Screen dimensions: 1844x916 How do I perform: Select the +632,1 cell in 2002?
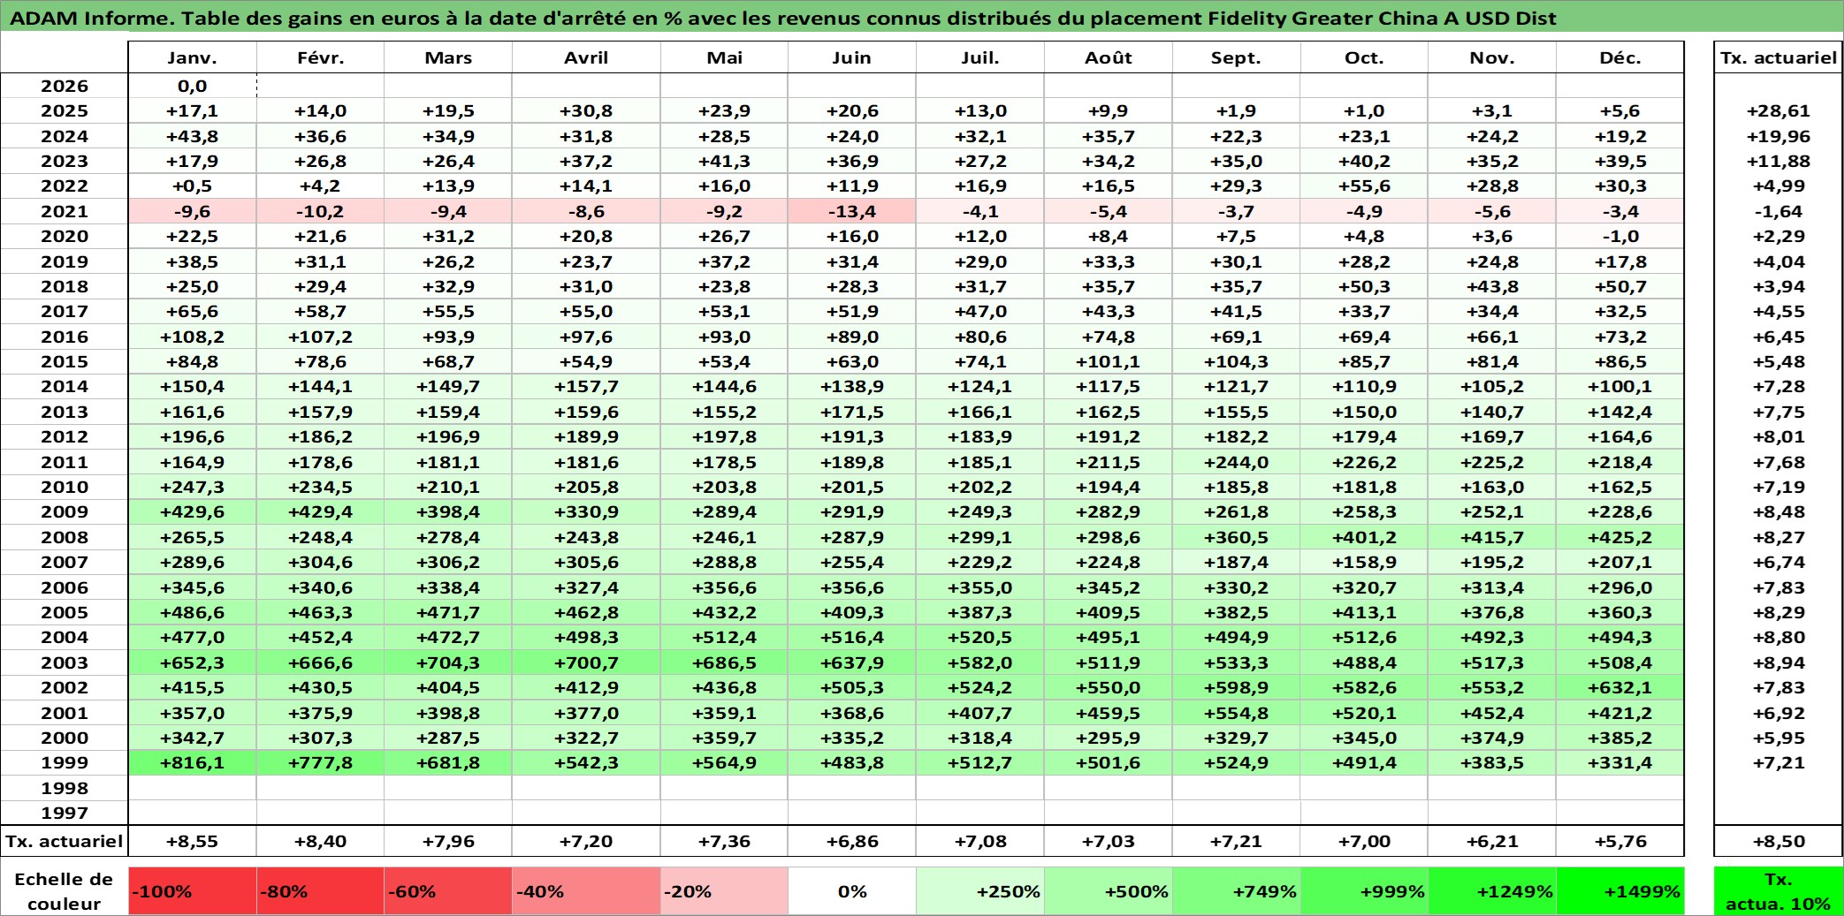(x=1619, y=687)
